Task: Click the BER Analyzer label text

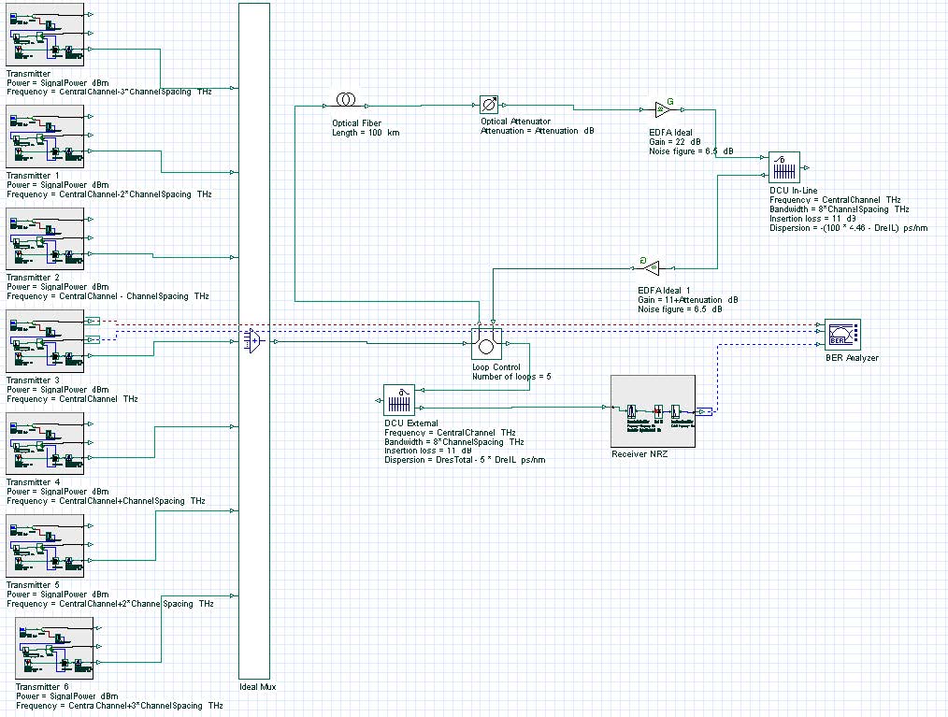Action: [x=852, y=356]
